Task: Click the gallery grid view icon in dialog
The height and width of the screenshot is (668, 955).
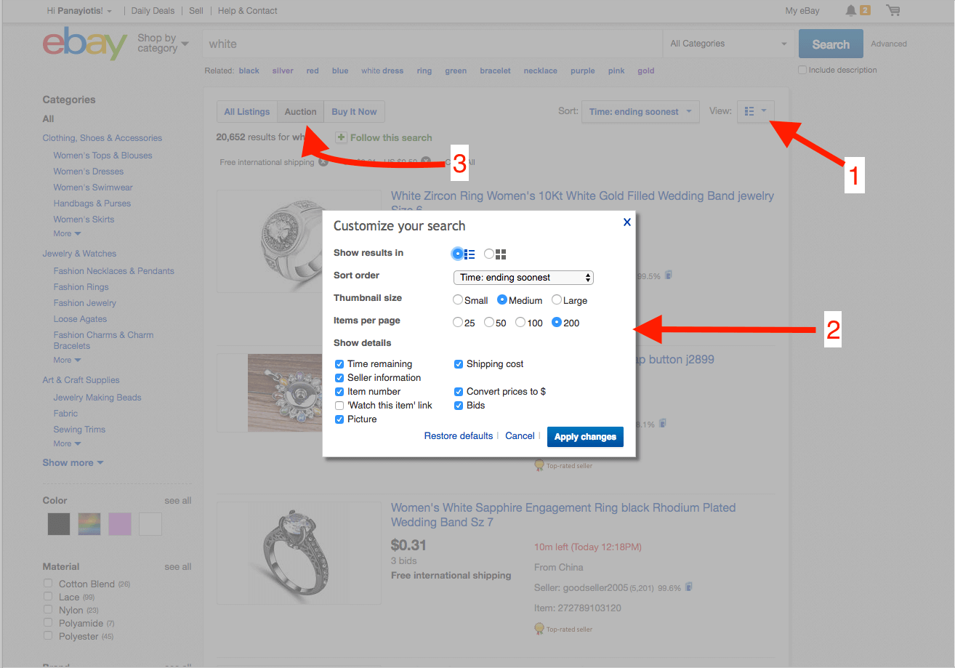Action: (500, 254)
